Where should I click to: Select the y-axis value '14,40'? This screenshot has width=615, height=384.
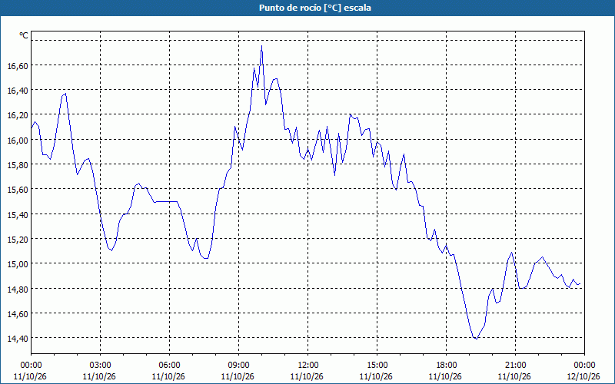pyautogui.click(x=18, y=339)
